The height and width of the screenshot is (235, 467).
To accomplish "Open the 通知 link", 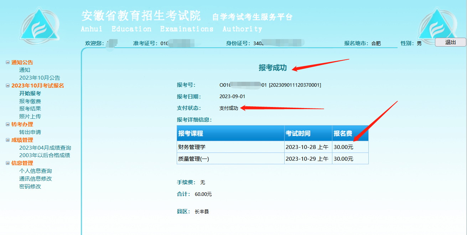I will [25, 70].
